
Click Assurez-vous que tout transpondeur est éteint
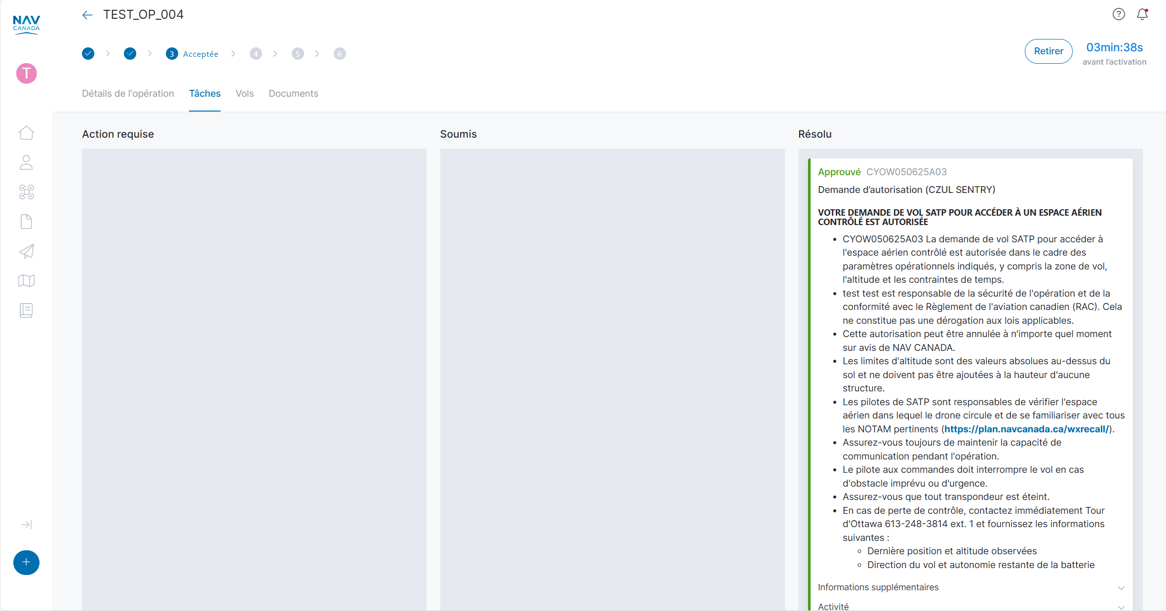click(946, 497)
